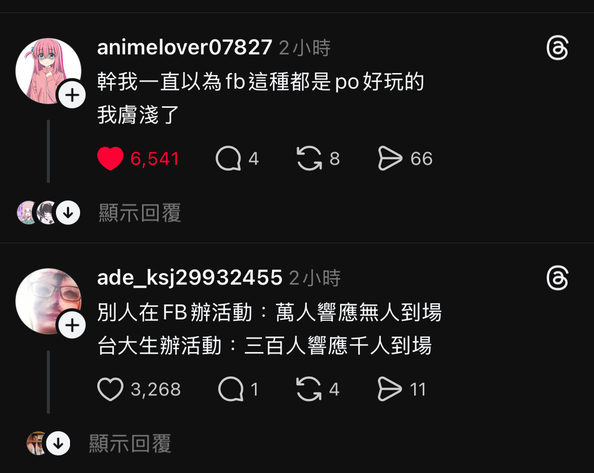Show replies text under first post

(140, 213)
